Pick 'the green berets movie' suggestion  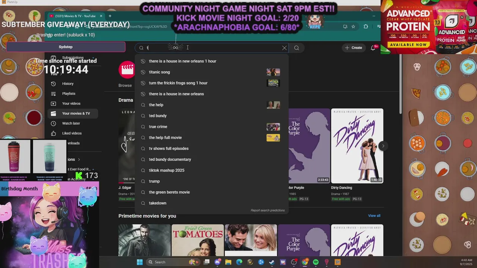[x=212, y=192]
